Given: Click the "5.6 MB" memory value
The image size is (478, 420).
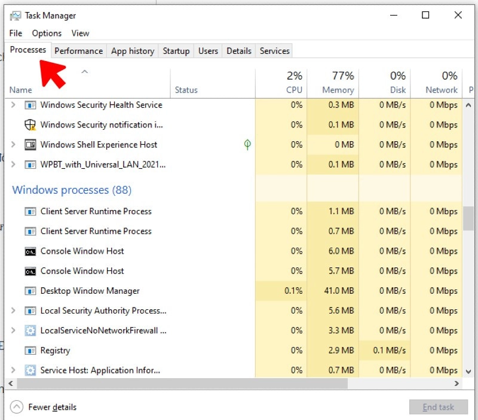Looking at the screenshot, I should pyautogui.click(x=341, y=311).
